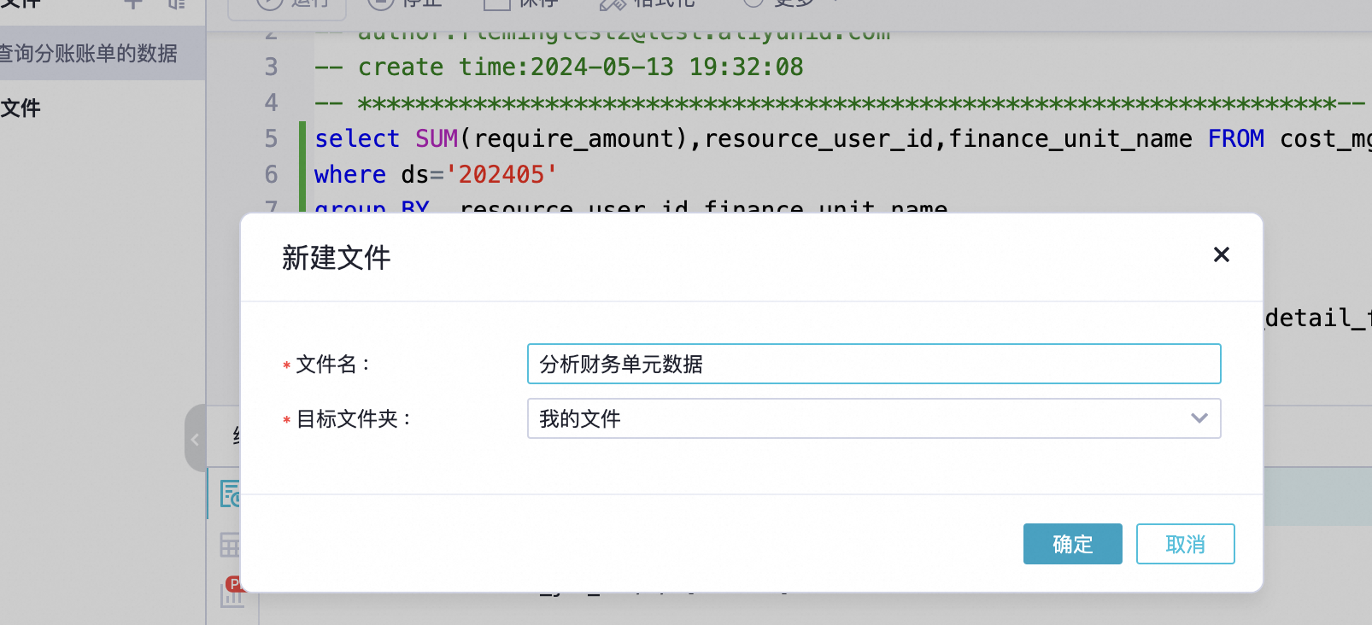Cancel the dialog via 取消 button
1372x625 pixels.
(1185, 544)
